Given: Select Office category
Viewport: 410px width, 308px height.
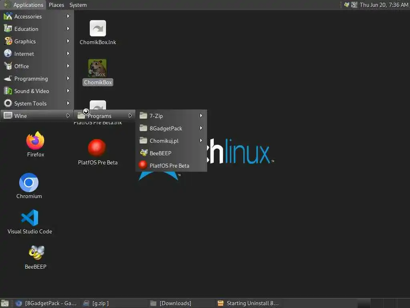Looking at the screenshot, I should 37,66.
